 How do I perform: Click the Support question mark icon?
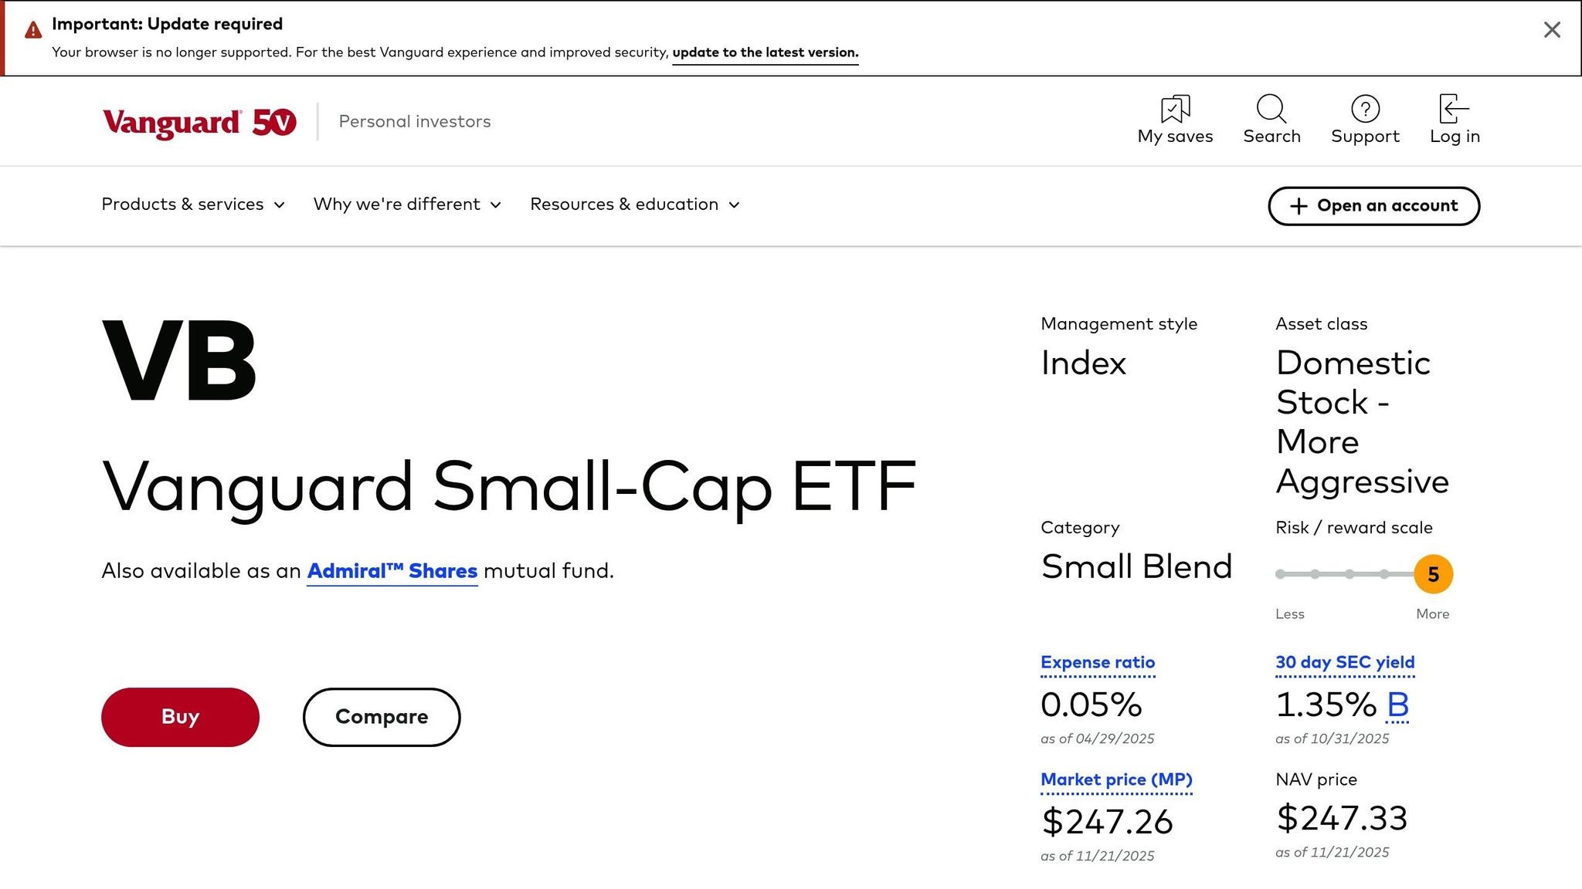(1366, 110)
